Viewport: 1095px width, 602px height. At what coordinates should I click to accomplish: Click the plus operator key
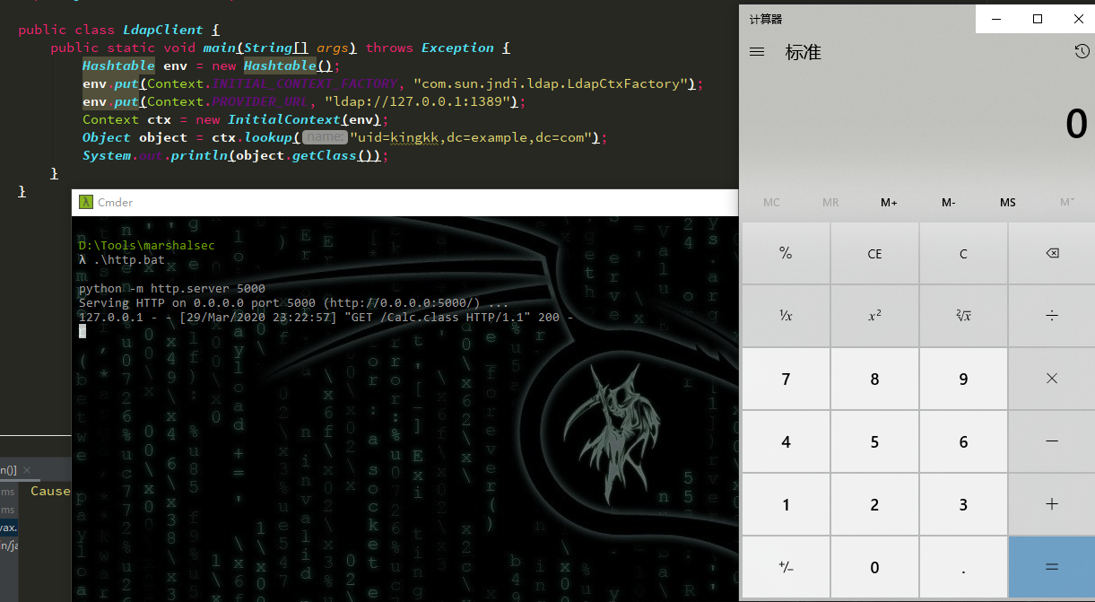click(x=1052, y=504)
